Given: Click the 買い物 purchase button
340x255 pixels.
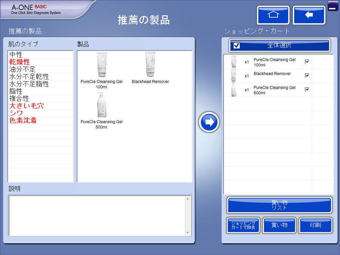Looking at the screenshot, I should 279,226.
